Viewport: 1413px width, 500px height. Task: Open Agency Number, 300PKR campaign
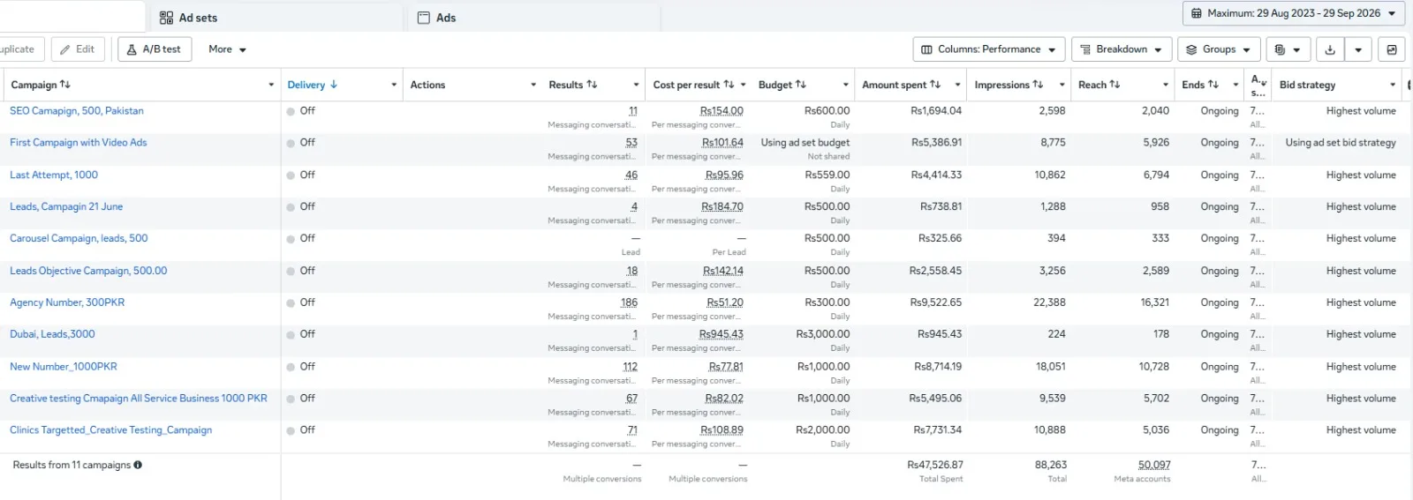[67, 303]
